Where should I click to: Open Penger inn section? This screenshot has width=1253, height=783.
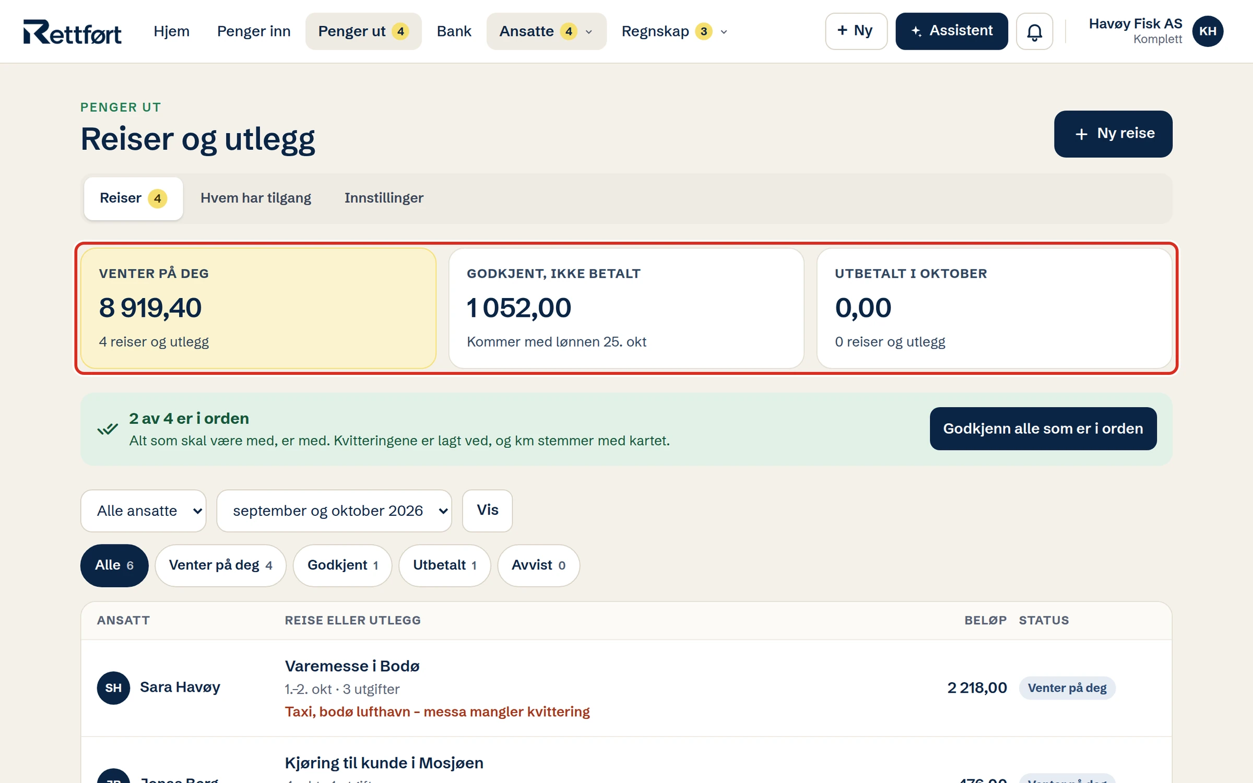254,31
